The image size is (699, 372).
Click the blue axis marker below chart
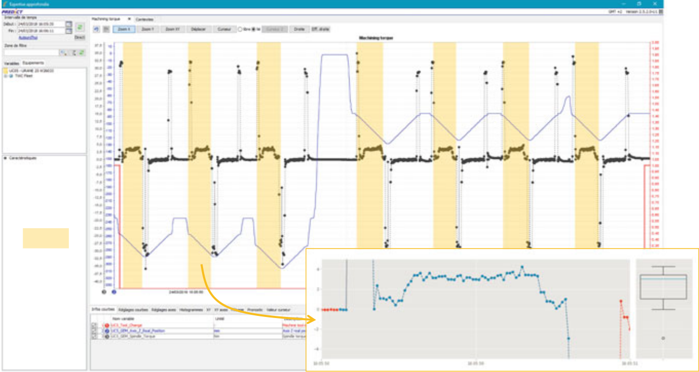click(114, 292)
